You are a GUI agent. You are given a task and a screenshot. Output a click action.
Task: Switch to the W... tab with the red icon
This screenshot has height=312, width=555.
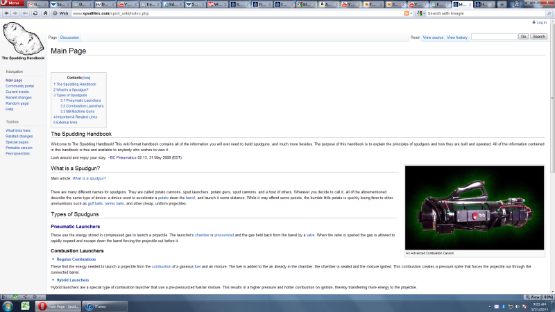[218, 5]
